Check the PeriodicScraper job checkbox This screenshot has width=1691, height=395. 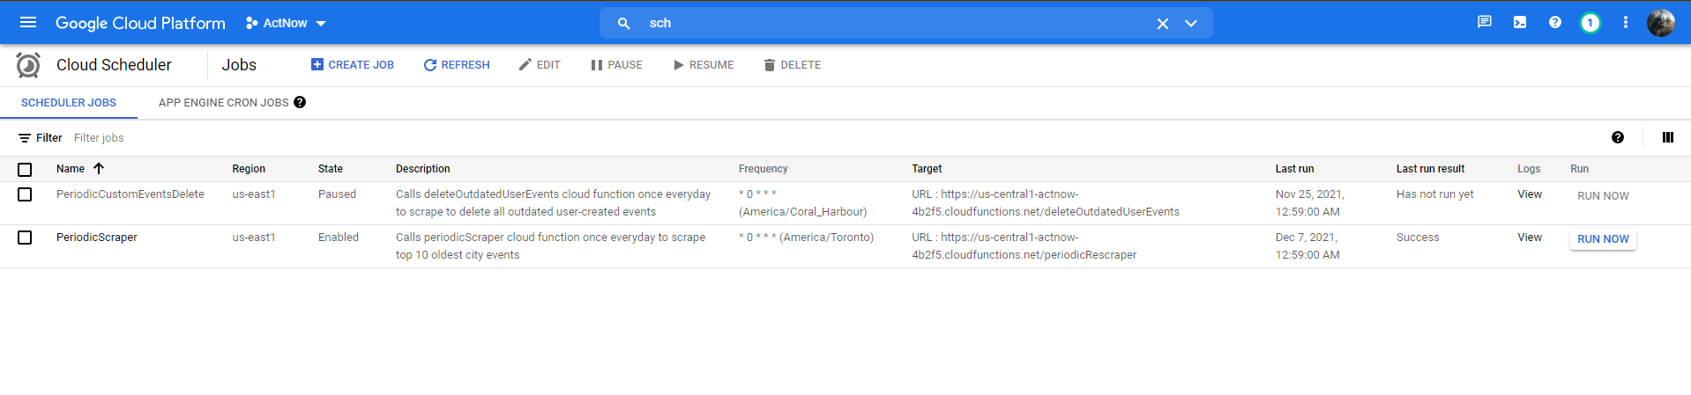(x=25, y=238)
